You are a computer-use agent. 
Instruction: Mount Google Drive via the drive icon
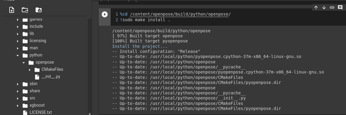click(x=39, y=10)
